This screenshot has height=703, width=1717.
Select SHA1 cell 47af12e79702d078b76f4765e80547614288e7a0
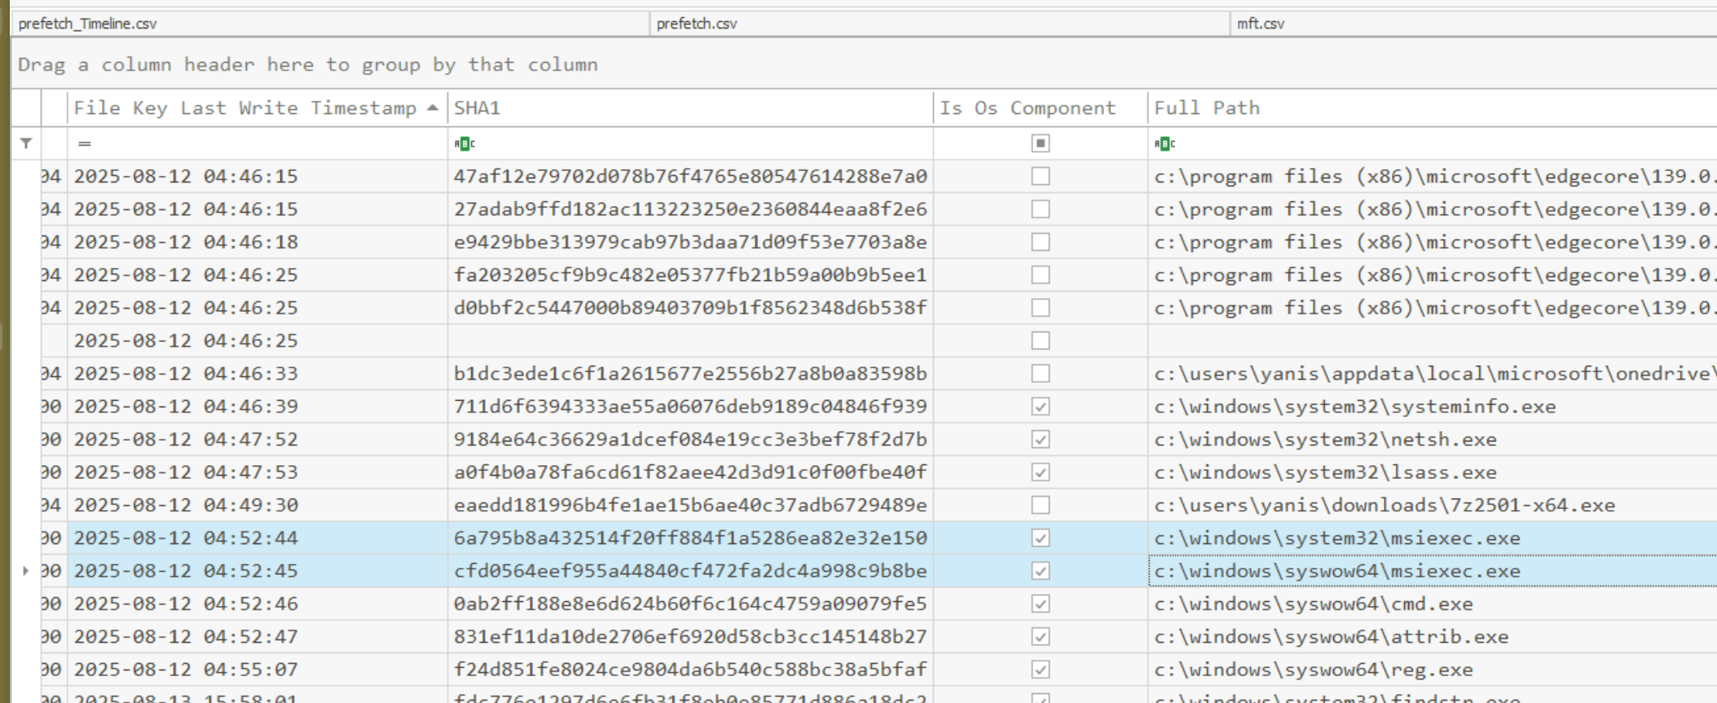point(690,176)
